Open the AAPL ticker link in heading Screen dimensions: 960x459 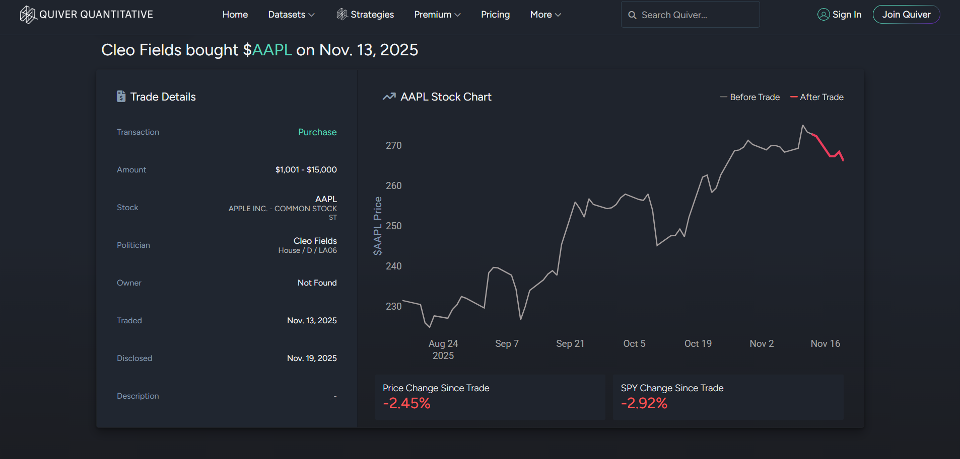point(272,50)
